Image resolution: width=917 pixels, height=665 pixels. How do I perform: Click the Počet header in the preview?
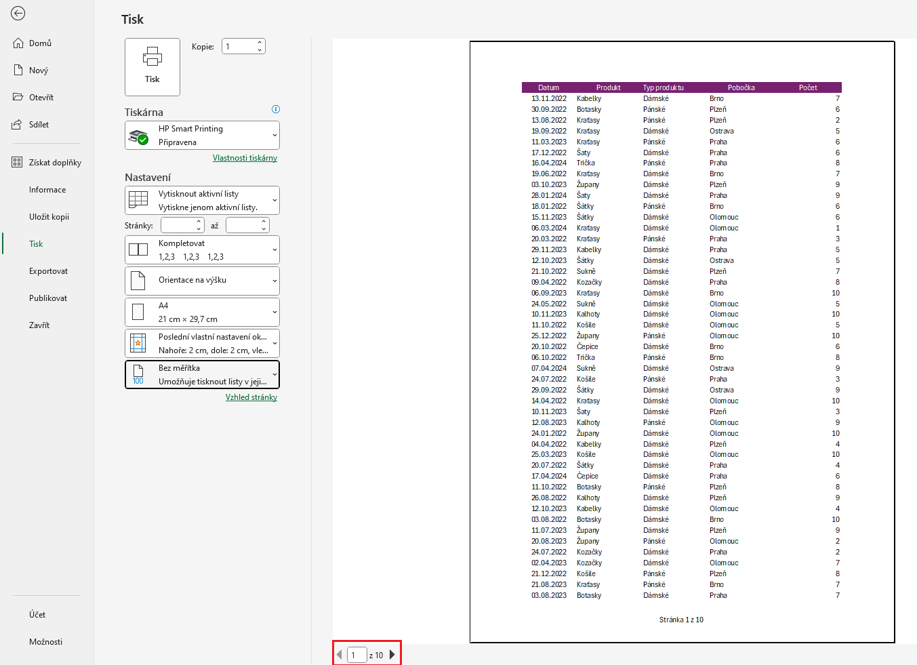coord(808,87)
